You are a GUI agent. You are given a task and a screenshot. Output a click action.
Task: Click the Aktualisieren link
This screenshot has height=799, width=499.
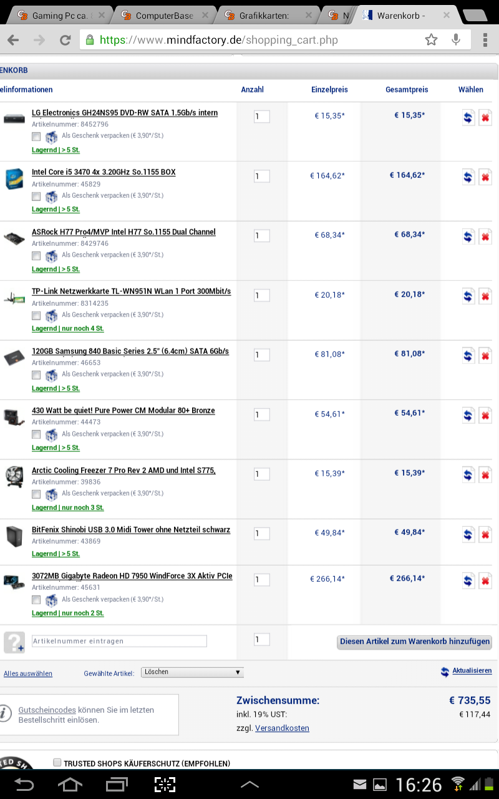point(472,670)
